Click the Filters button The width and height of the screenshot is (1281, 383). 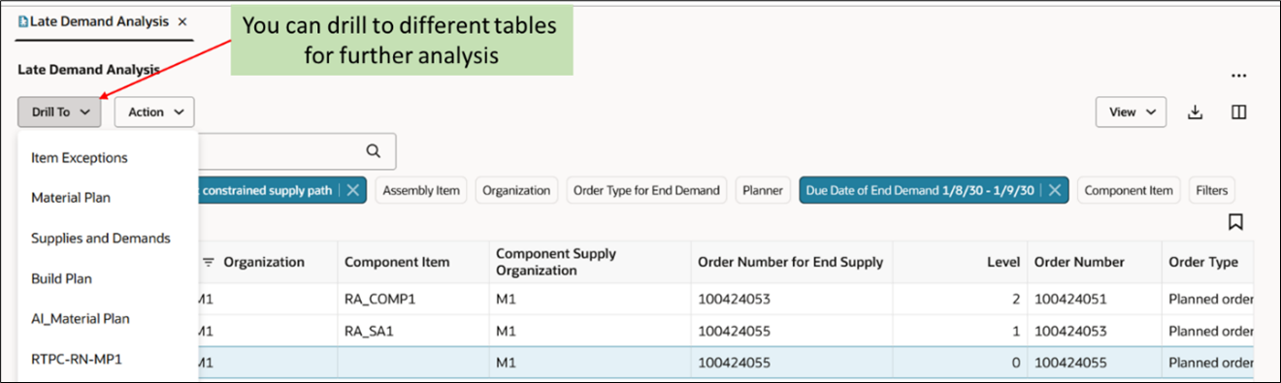click(1212, 191)
